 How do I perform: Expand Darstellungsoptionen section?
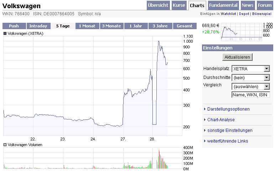228,109
